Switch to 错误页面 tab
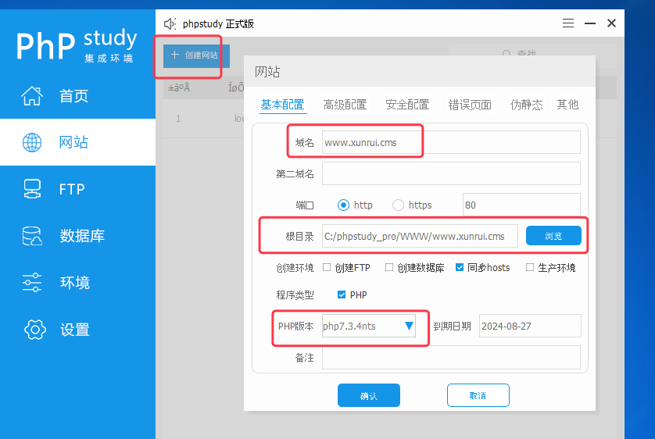The image size is (655, 439). coord(470,105)
